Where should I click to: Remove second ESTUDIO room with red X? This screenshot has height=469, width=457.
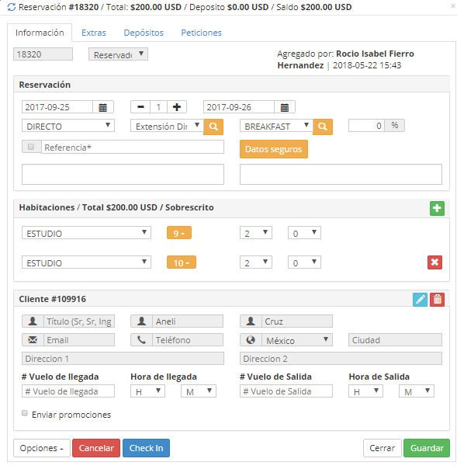point(434,262)
